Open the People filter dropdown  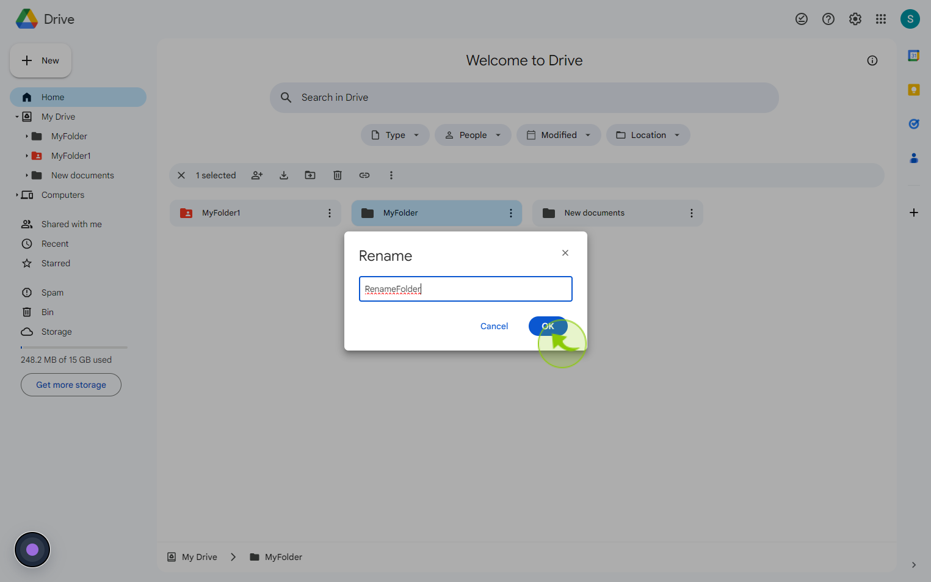point(473,135)
